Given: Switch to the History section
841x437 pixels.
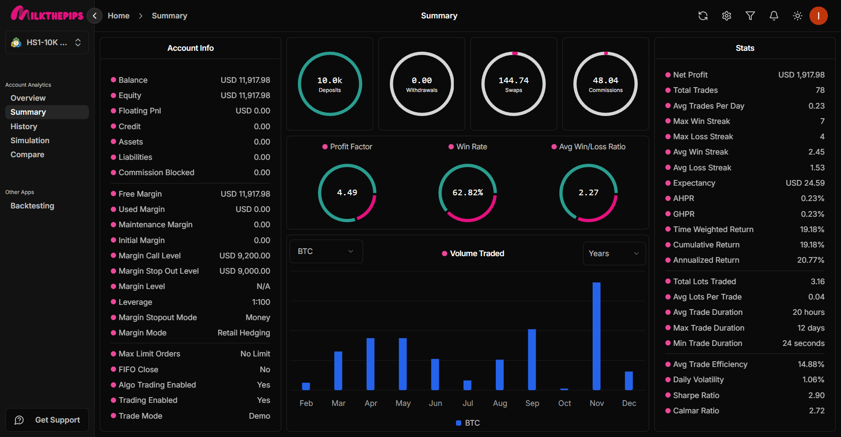Looking at the screenshot, I should point(24,127).
